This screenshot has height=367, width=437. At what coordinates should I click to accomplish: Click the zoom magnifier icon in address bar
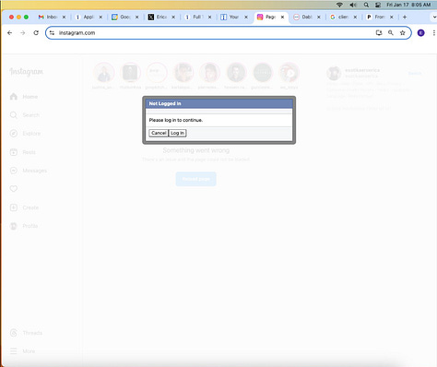coord(391,33)
